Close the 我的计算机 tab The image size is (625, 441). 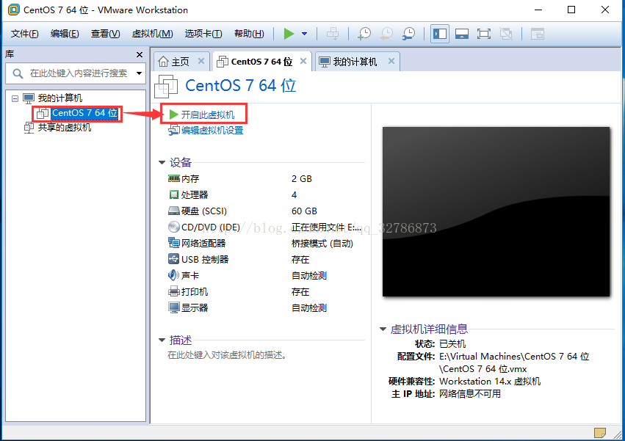(x=391, y=61)
